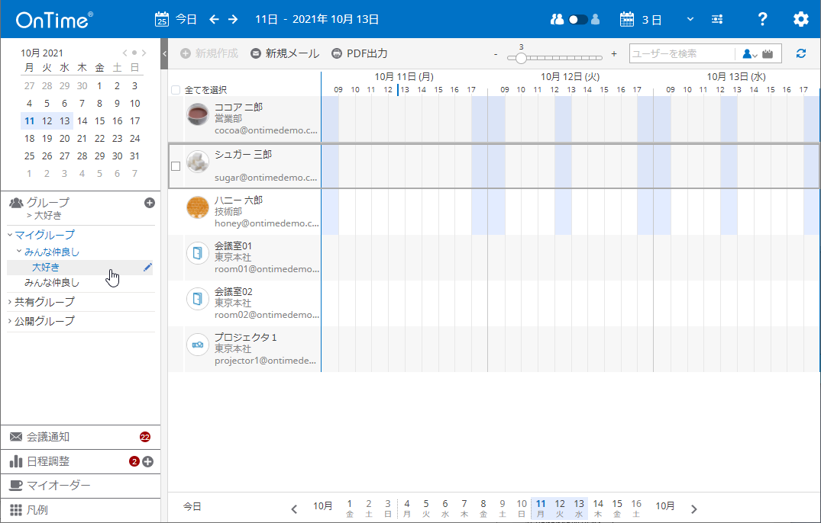Check the シュガー 三郎 row checkbox
Screen dimensions: 821x523
(176, 166)
